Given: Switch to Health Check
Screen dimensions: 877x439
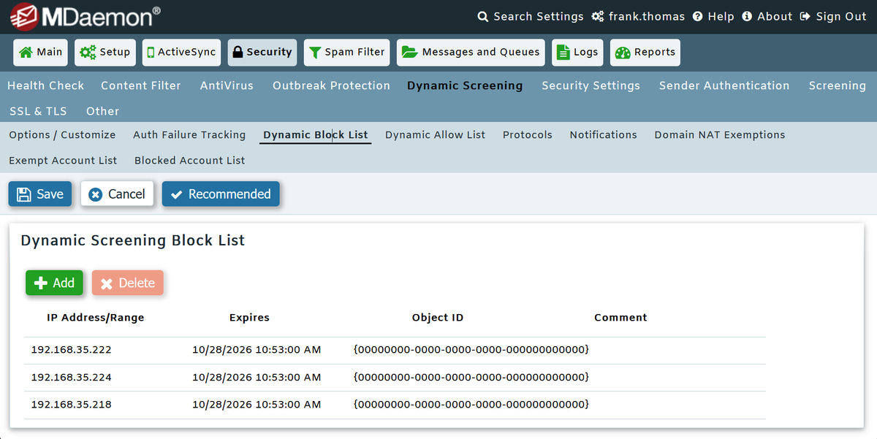Looking at the screenshot, I should coord(46,85).
